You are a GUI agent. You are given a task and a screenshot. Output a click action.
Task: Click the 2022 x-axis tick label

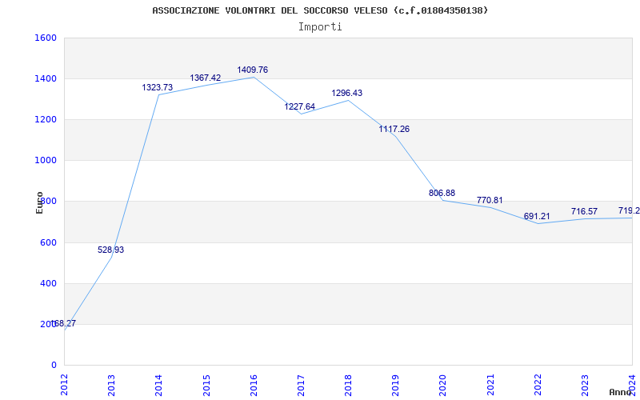538,385
